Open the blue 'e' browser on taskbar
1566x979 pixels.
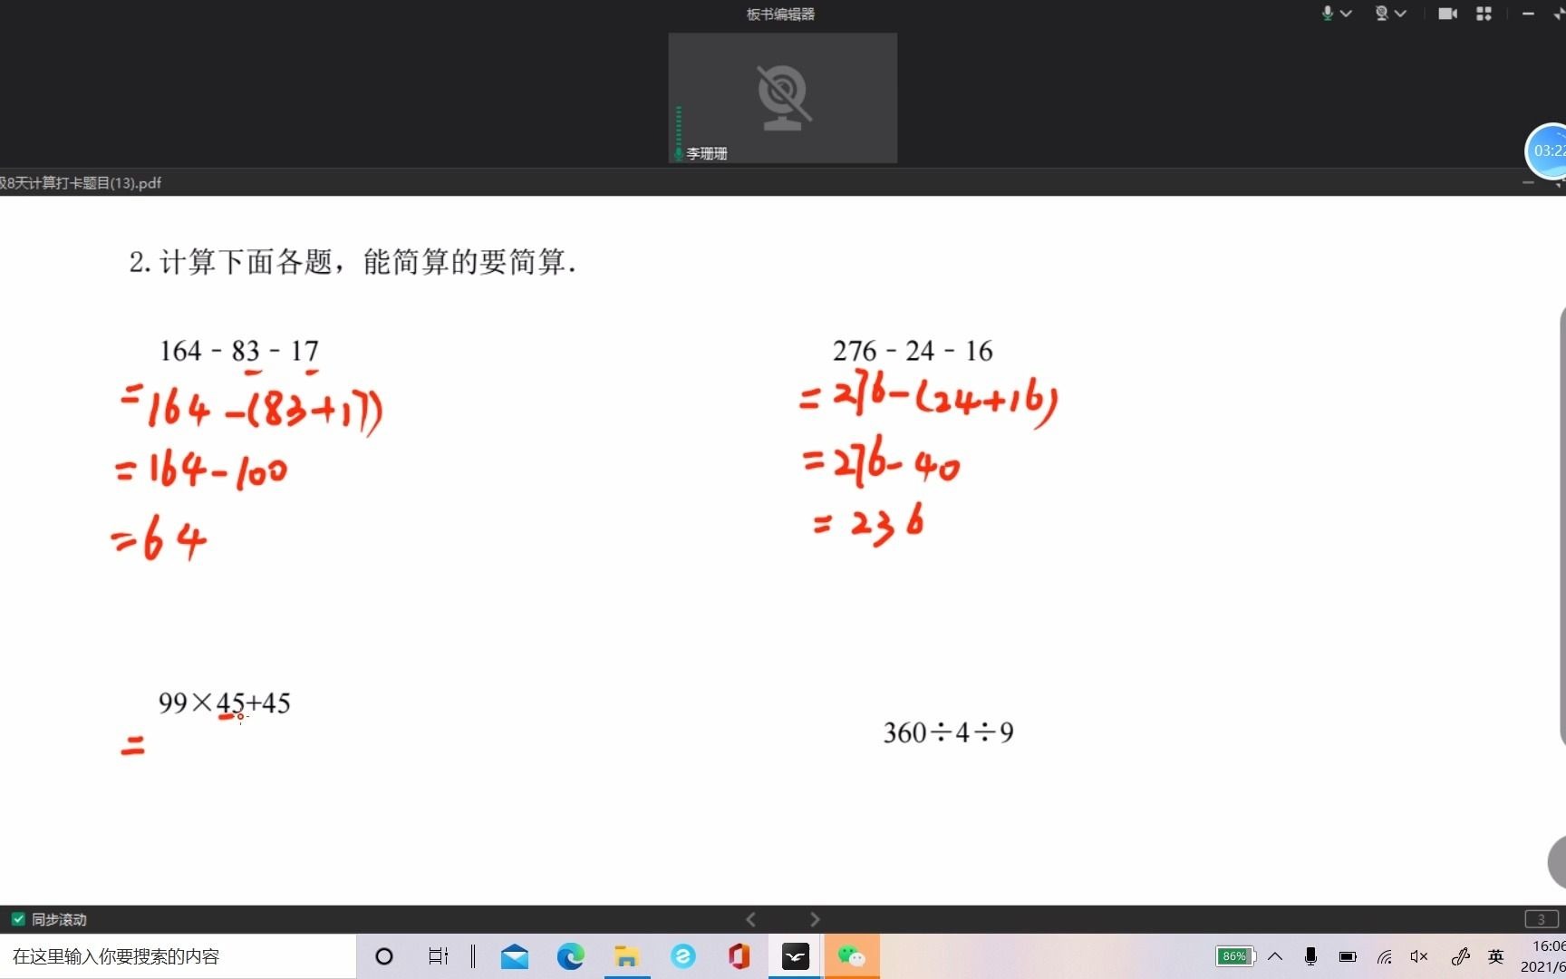tap(682, 956)
